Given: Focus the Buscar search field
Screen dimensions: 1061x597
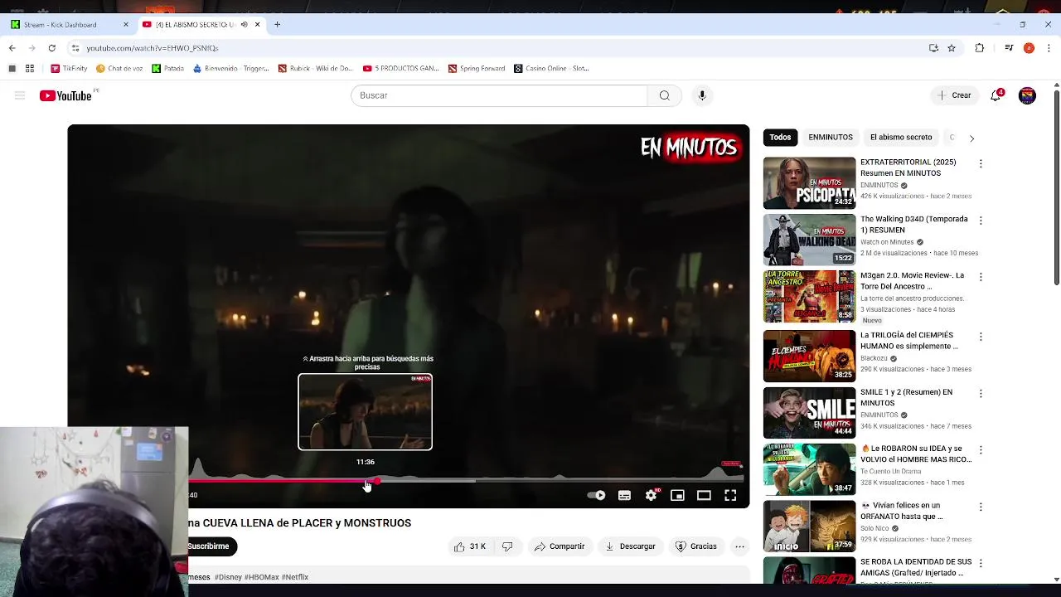Looking at the screenshot, I should (x=499, y=95).
